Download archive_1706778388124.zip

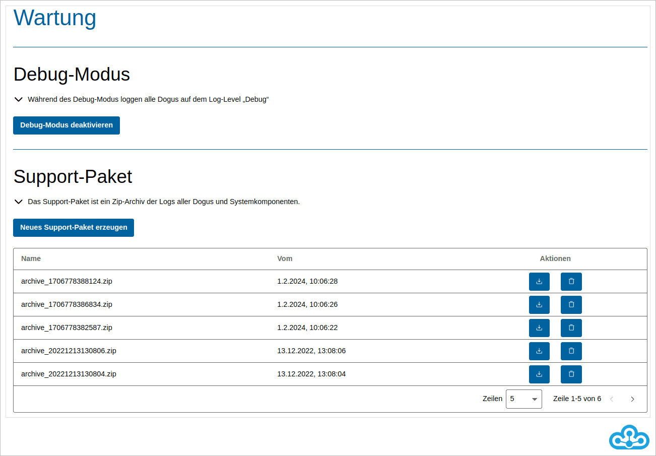pos(539,282)
